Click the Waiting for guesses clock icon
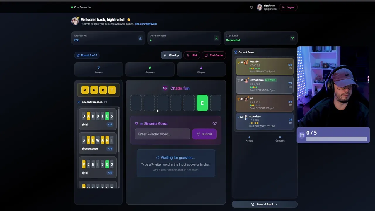Image resolution: width=375 pixels, height=211 pixels. (158, 158)
